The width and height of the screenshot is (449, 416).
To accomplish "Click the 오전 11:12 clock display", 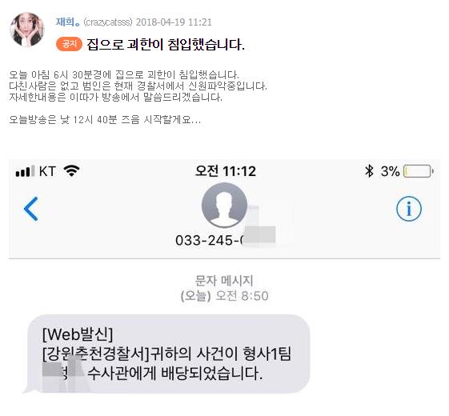I will 226,171.
